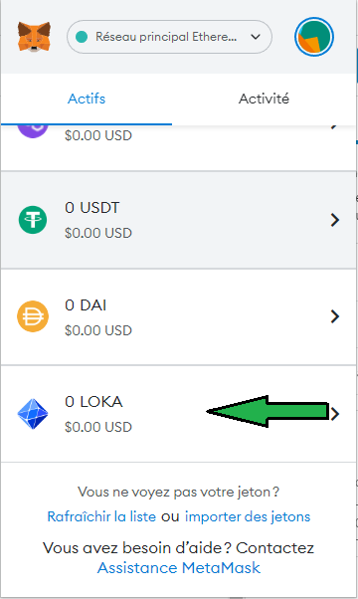This screenshot has width=358, height=599.
Task: Click the 0 DAI balance text
Action: pyautogui.click(x=86, y=305)
